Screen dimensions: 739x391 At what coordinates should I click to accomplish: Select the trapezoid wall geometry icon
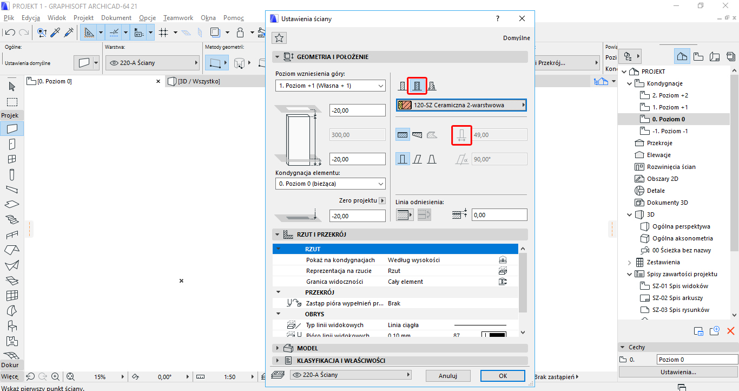417,134
